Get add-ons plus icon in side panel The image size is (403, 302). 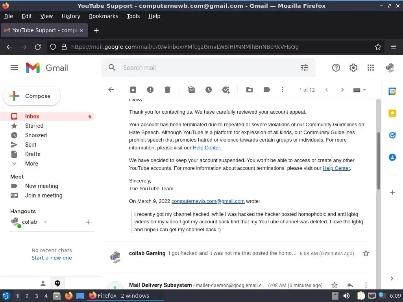pyautogui.click(x=392, y=192)
